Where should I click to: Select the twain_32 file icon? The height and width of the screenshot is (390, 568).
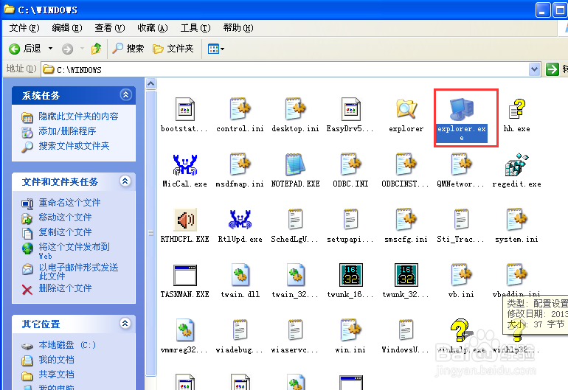tap(296, 275)
